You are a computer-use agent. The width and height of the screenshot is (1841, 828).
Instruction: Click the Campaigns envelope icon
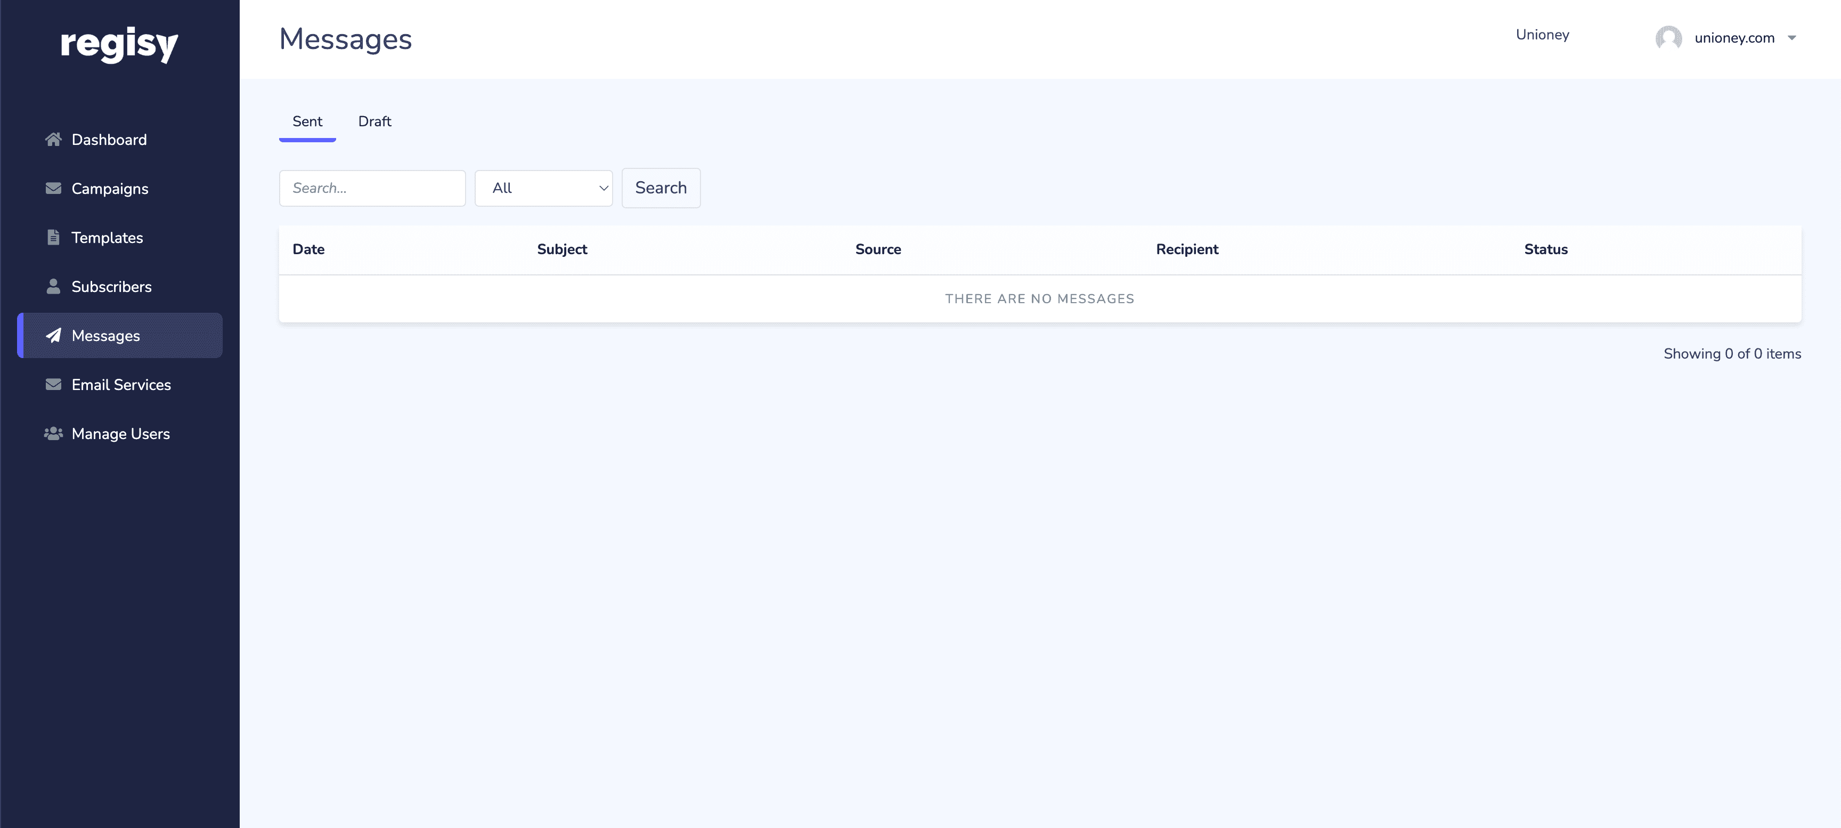pos(53,189)
